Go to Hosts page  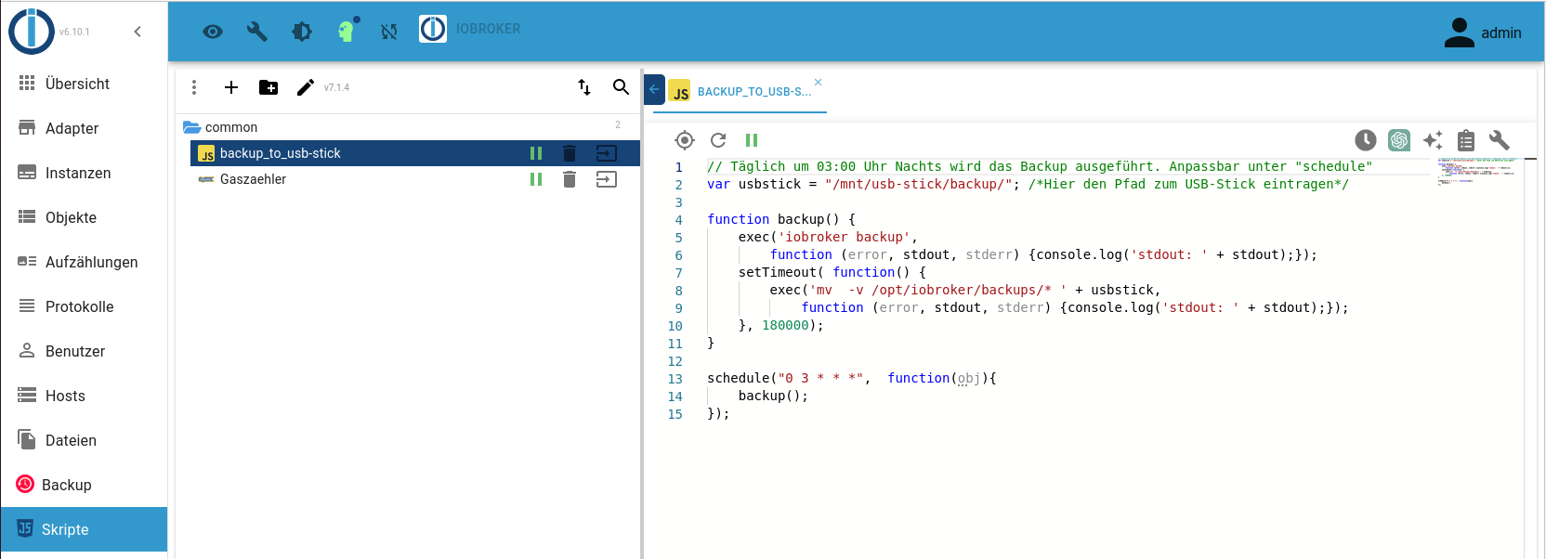84,396
